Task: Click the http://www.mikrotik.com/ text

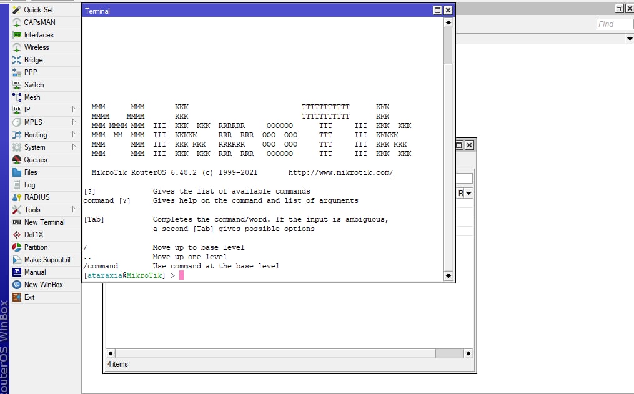Action: 340,172
